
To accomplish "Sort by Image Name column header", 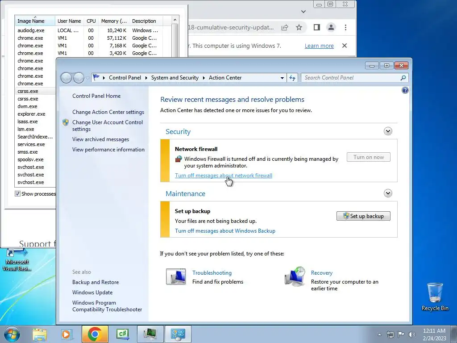I will point(35,21).
